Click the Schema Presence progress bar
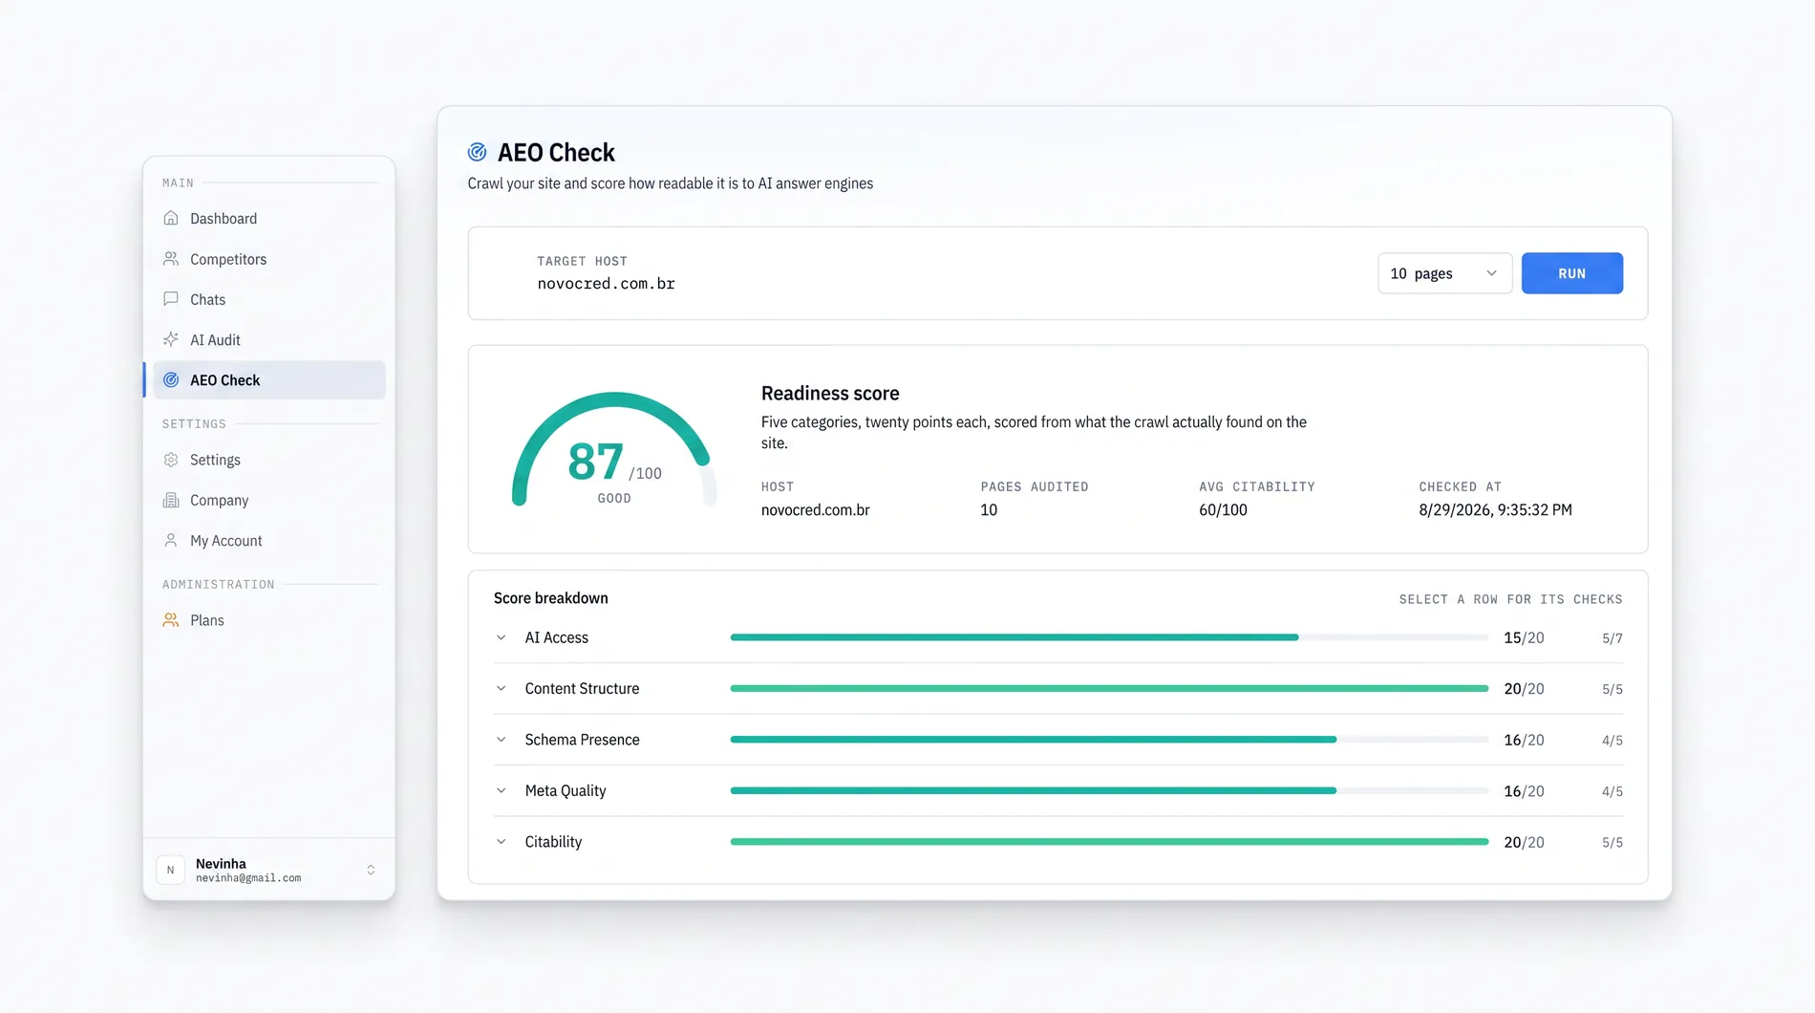1815x1013 pixels. tap(1109, 740)
